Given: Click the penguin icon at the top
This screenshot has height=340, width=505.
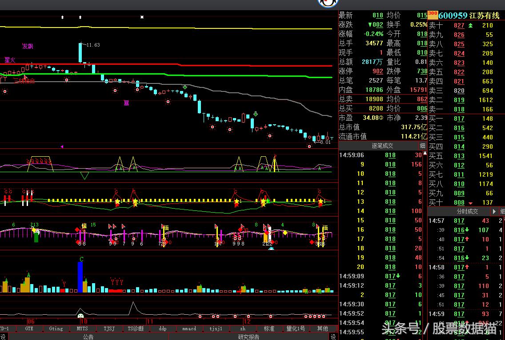Looking at the screenshot, I should [x=328, y=3].
